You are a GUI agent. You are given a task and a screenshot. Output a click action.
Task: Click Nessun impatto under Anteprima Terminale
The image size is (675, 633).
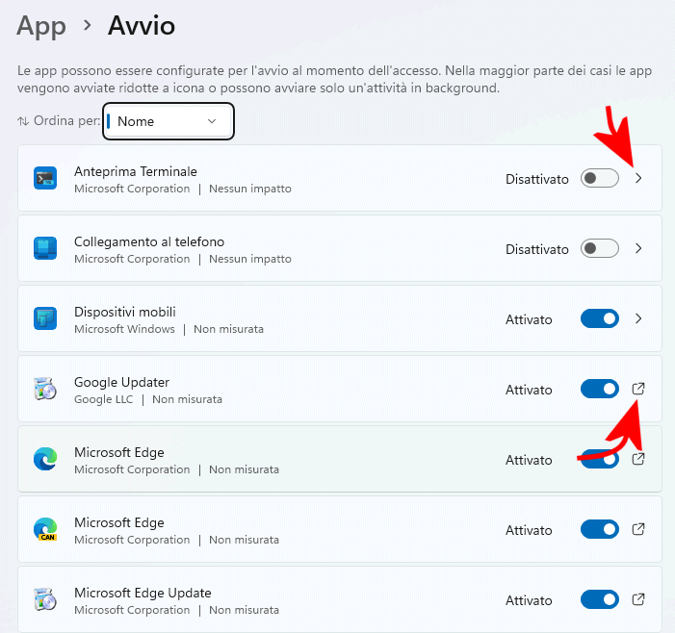250,189
